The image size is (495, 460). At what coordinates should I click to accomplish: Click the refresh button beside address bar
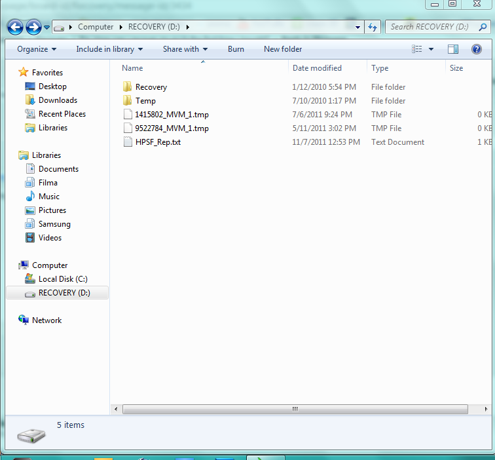[373, 27]
